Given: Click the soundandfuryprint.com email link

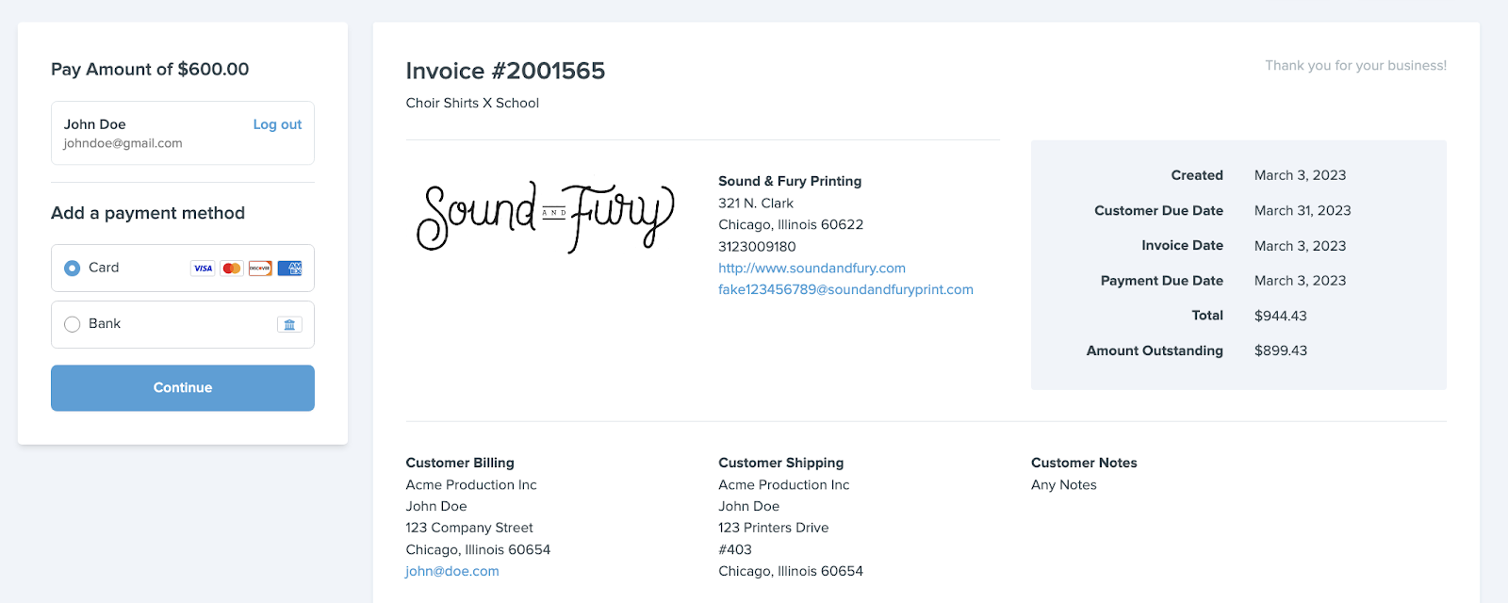Looking at the screenshot, I should pos(845,290).
